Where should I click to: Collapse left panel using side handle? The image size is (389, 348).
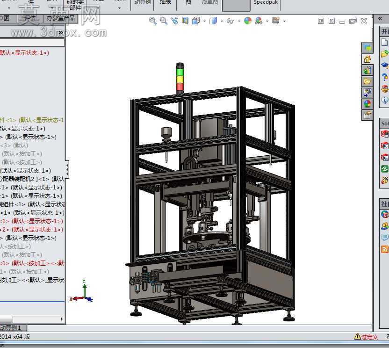[x=67, y=169]
